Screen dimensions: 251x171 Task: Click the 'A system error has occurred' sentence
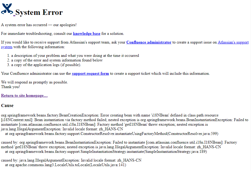(x=39, y=25)
